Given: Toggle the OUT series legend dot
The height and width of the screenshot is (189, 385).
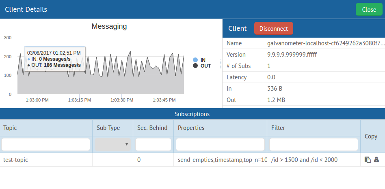Looking at the screenshot, I should point(195,66).
